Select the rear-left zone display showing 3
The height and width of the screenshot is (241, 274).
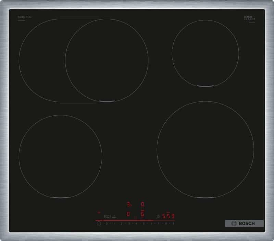click(x=129, y=205)
